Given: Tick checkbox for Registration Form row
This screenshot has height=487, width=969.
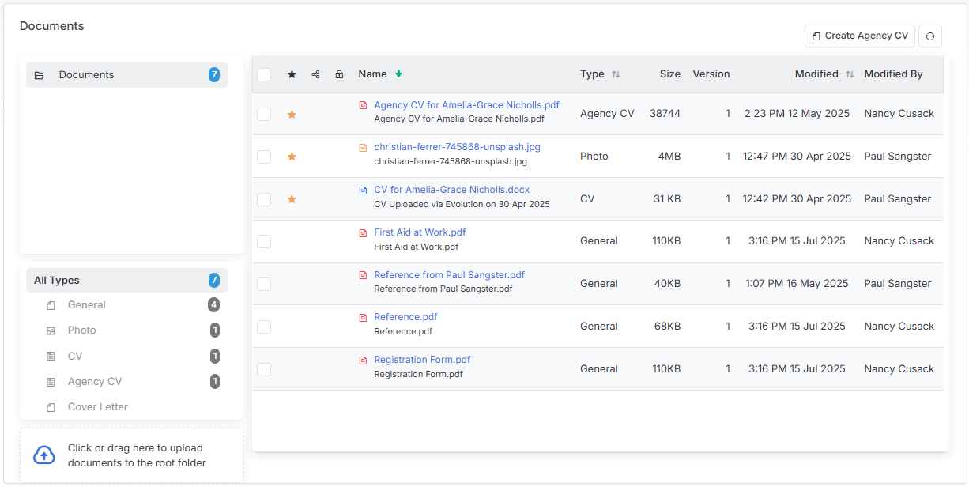Looking at the screenshot, I should point(264,369).
